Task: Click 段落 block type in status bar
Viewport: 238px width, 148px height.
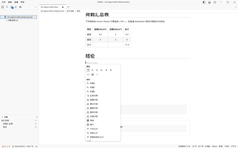Action: point(220,146)
